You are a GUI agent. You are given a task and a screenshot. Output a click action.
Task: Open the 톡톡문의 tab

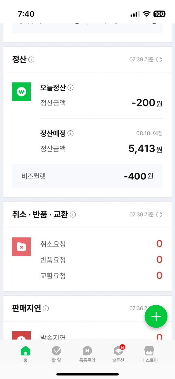[87, 354]
